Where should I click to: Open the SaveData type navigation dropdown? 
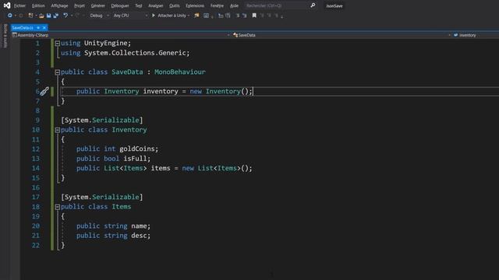(342, 35)
